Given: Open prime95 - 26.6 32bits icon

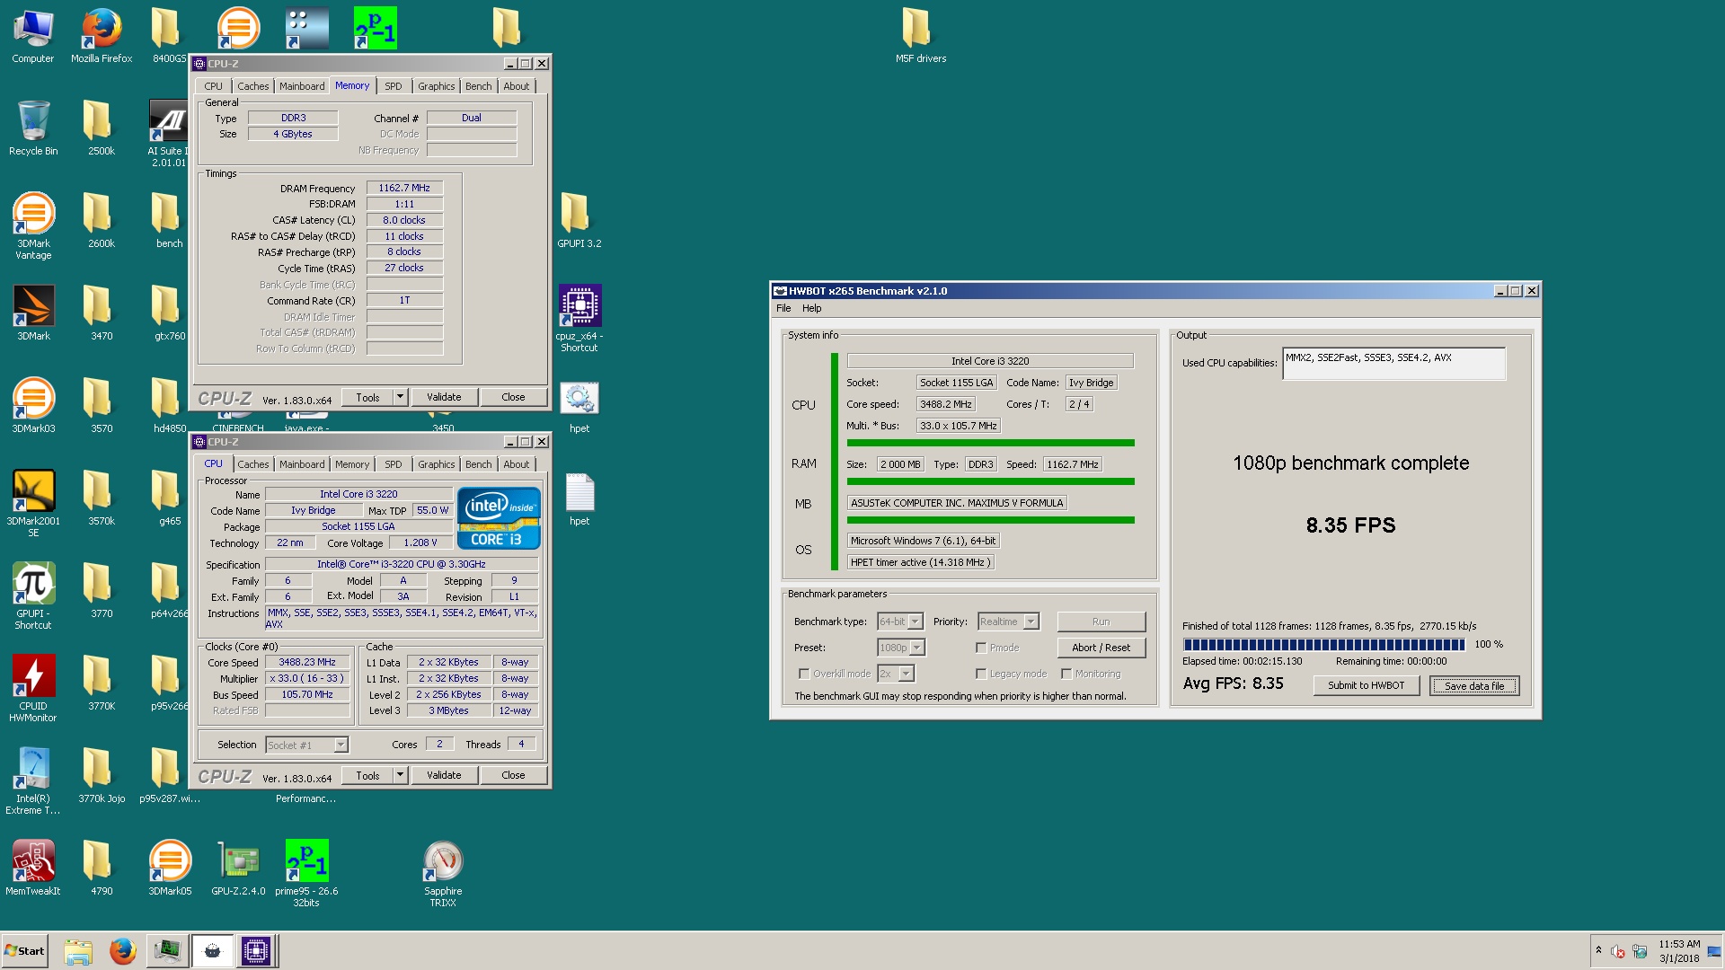Looking at the screenshot, I should click(306, 874).
